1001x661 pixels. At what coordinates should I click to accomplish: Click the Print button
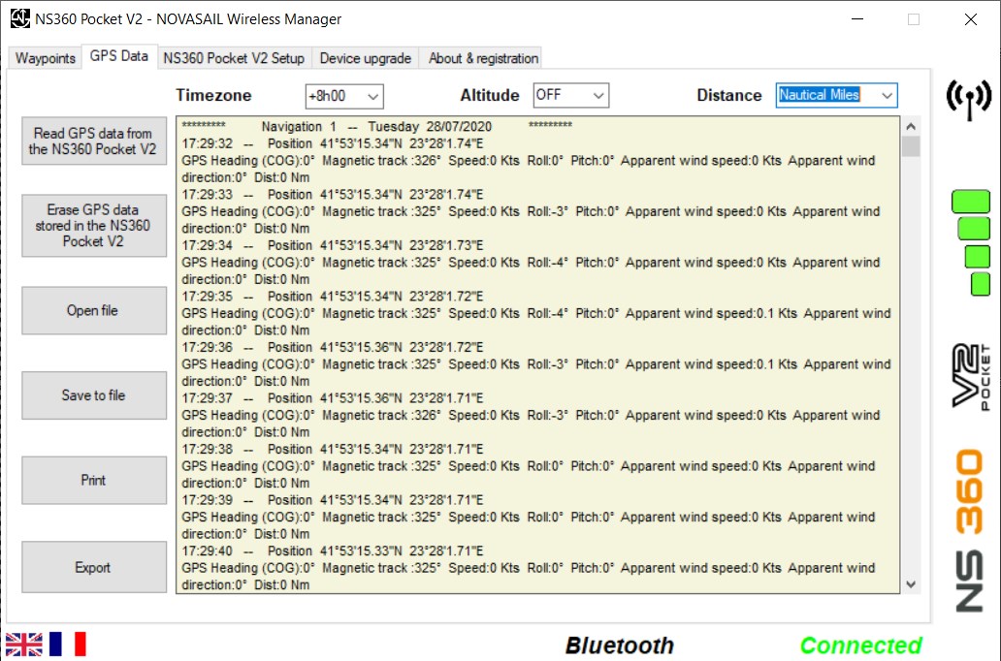94,481
